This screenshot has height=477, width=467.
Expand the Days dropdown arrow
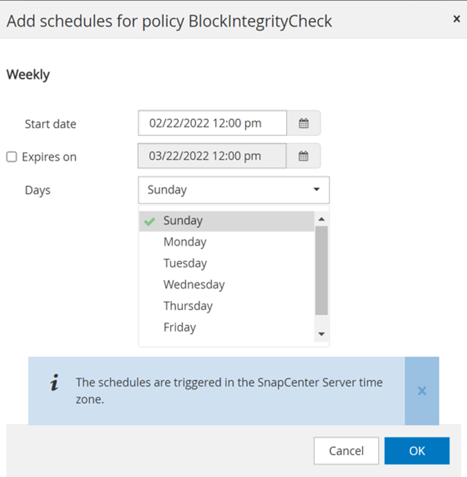coord(317,189)
